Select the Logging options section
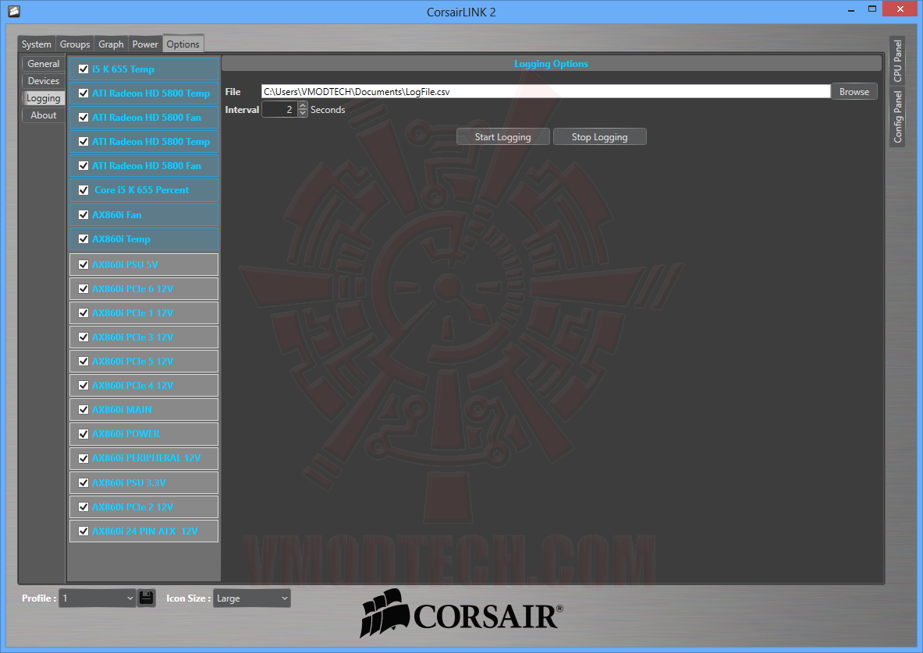The height and width of the screenshot is (653, 923). 44,98
